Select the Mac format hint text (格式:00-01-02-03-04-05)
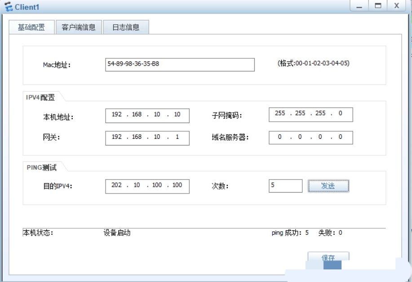Image resolution: width=412 pixels, height=282 pixels. tap(314, 63)
